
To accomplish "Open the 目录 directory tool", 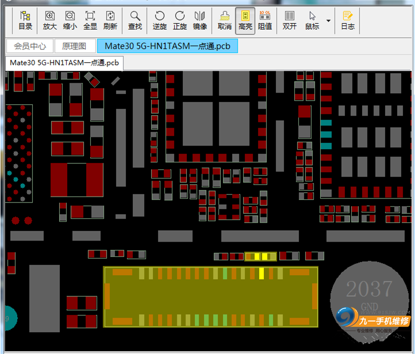I will click(x=25, y=21).
